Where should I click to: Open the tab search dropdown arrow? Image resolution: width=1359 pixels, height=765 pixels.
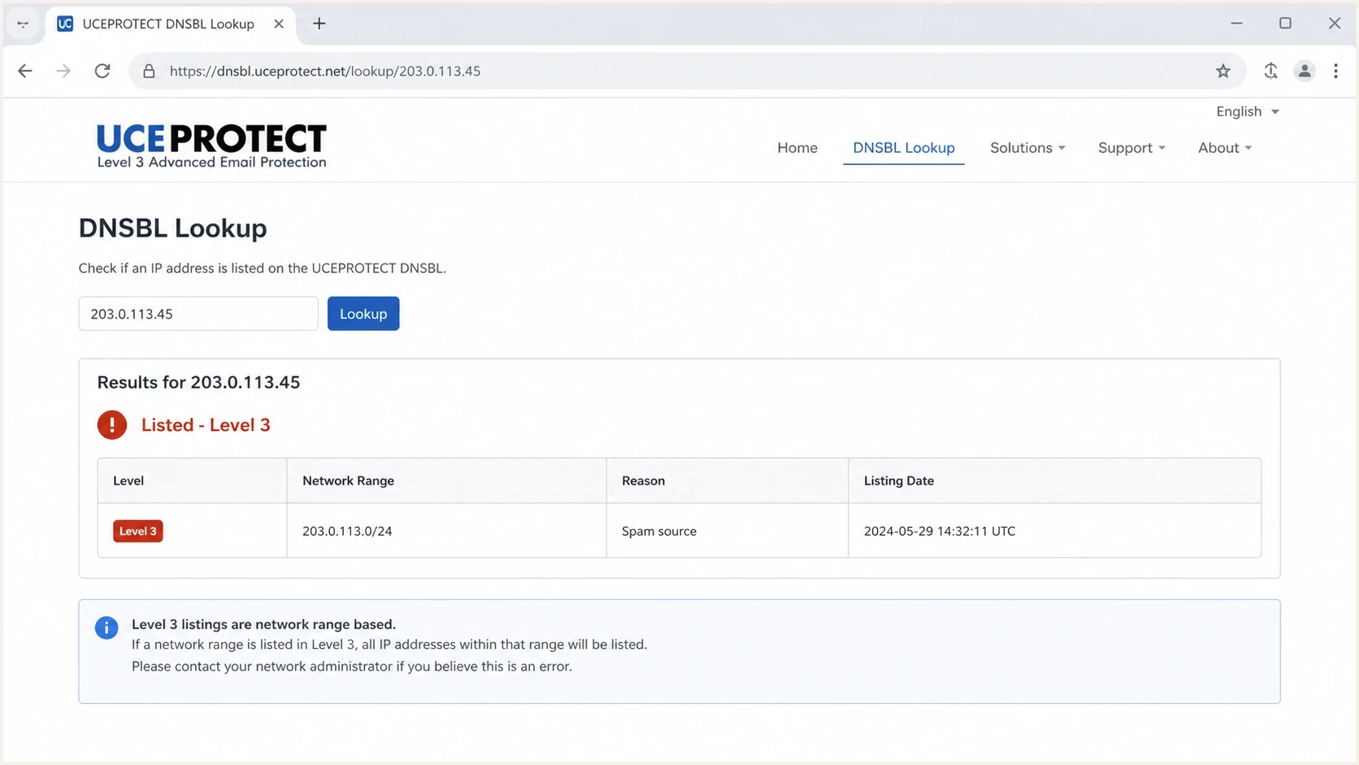coord(23,24)
